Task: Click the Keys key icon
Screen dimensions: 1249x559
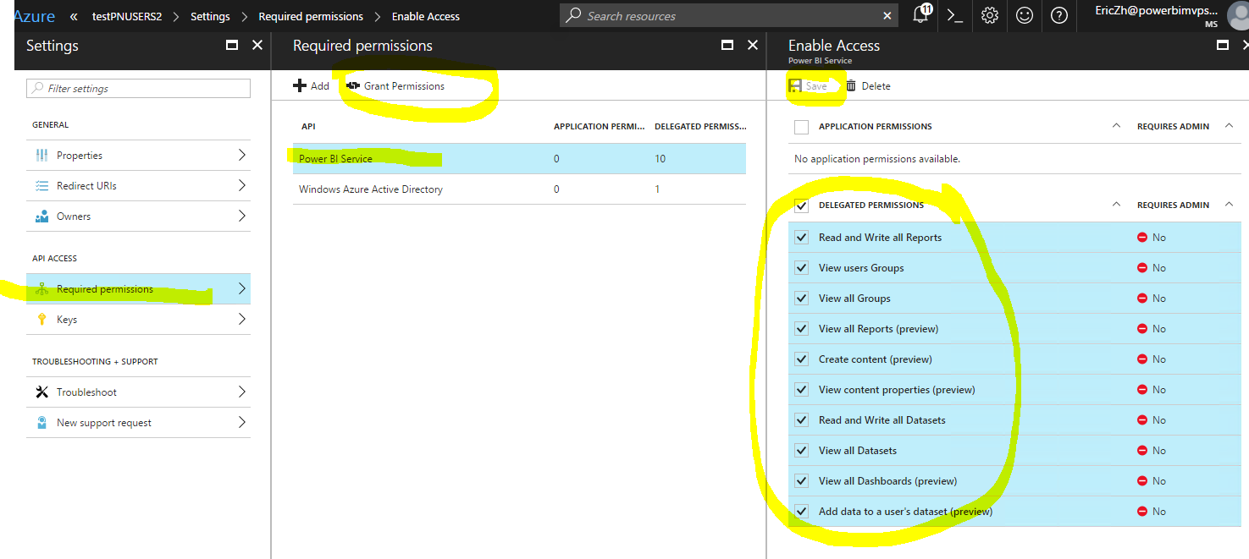Action: tap(42, 319)
